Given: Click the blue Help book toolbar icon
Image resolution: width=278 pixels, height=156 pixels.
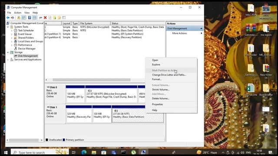Looking at the screenshot, I should (30, 17).
